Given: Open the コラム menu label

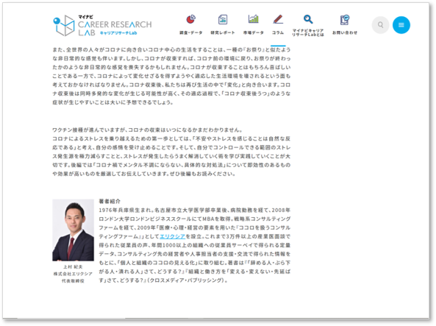Looking at the screenshot, I should click(x=278, y=32).
